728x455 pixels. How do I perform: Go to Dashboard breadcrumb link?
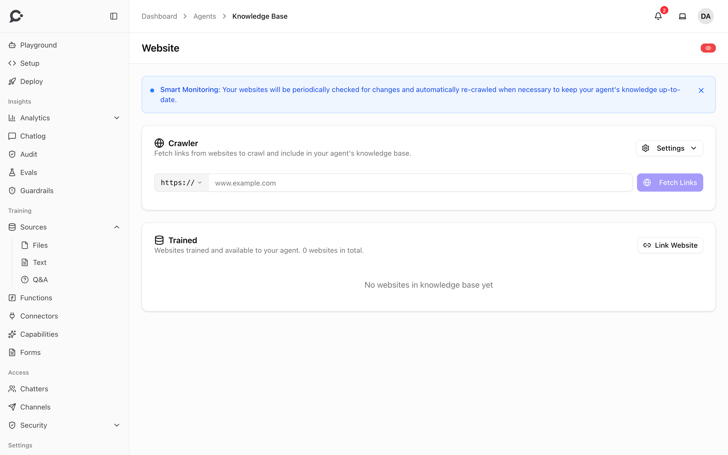point(159,16)
